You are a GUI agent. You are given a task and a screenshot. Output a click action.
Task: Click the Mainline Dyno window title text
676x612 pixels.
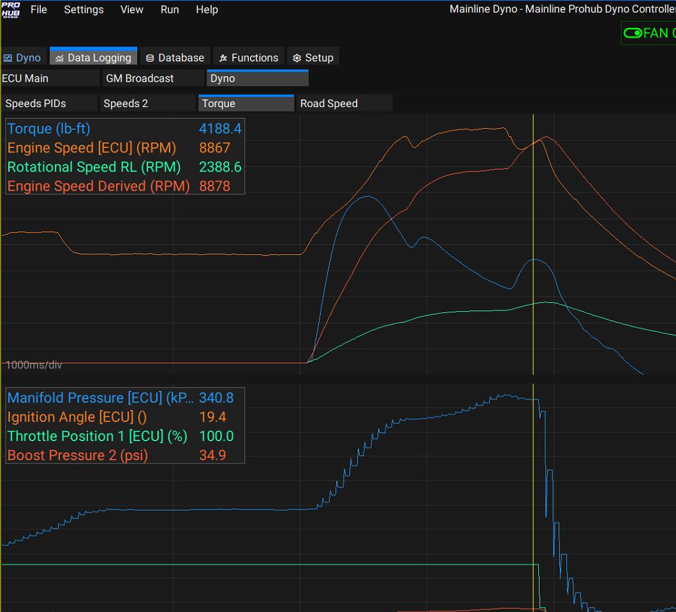click(562, 9)
